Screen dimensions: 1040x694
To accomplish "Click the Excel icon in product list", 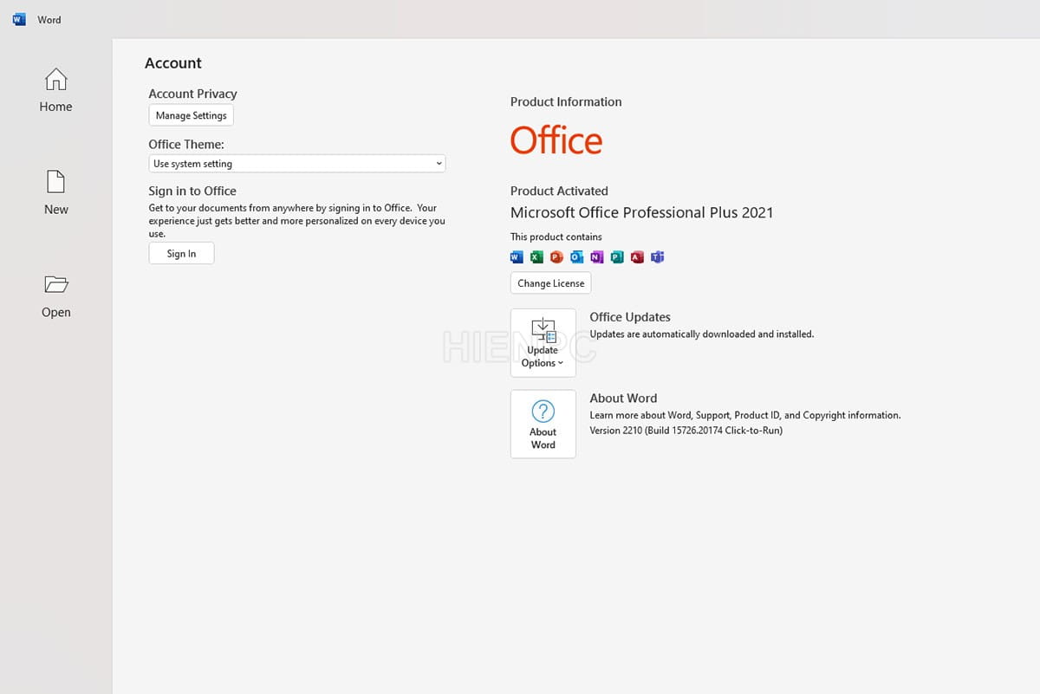I will (536, 256).
